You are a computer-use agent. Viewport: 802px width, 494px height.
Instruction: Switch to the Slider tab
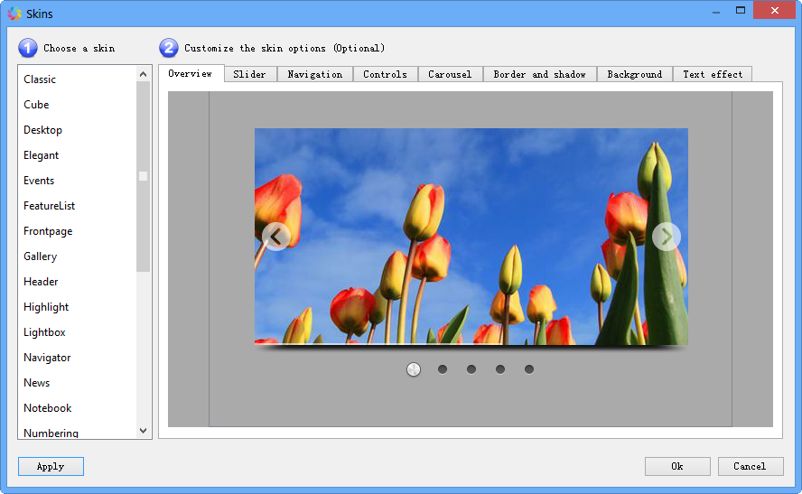coord(249,75)
